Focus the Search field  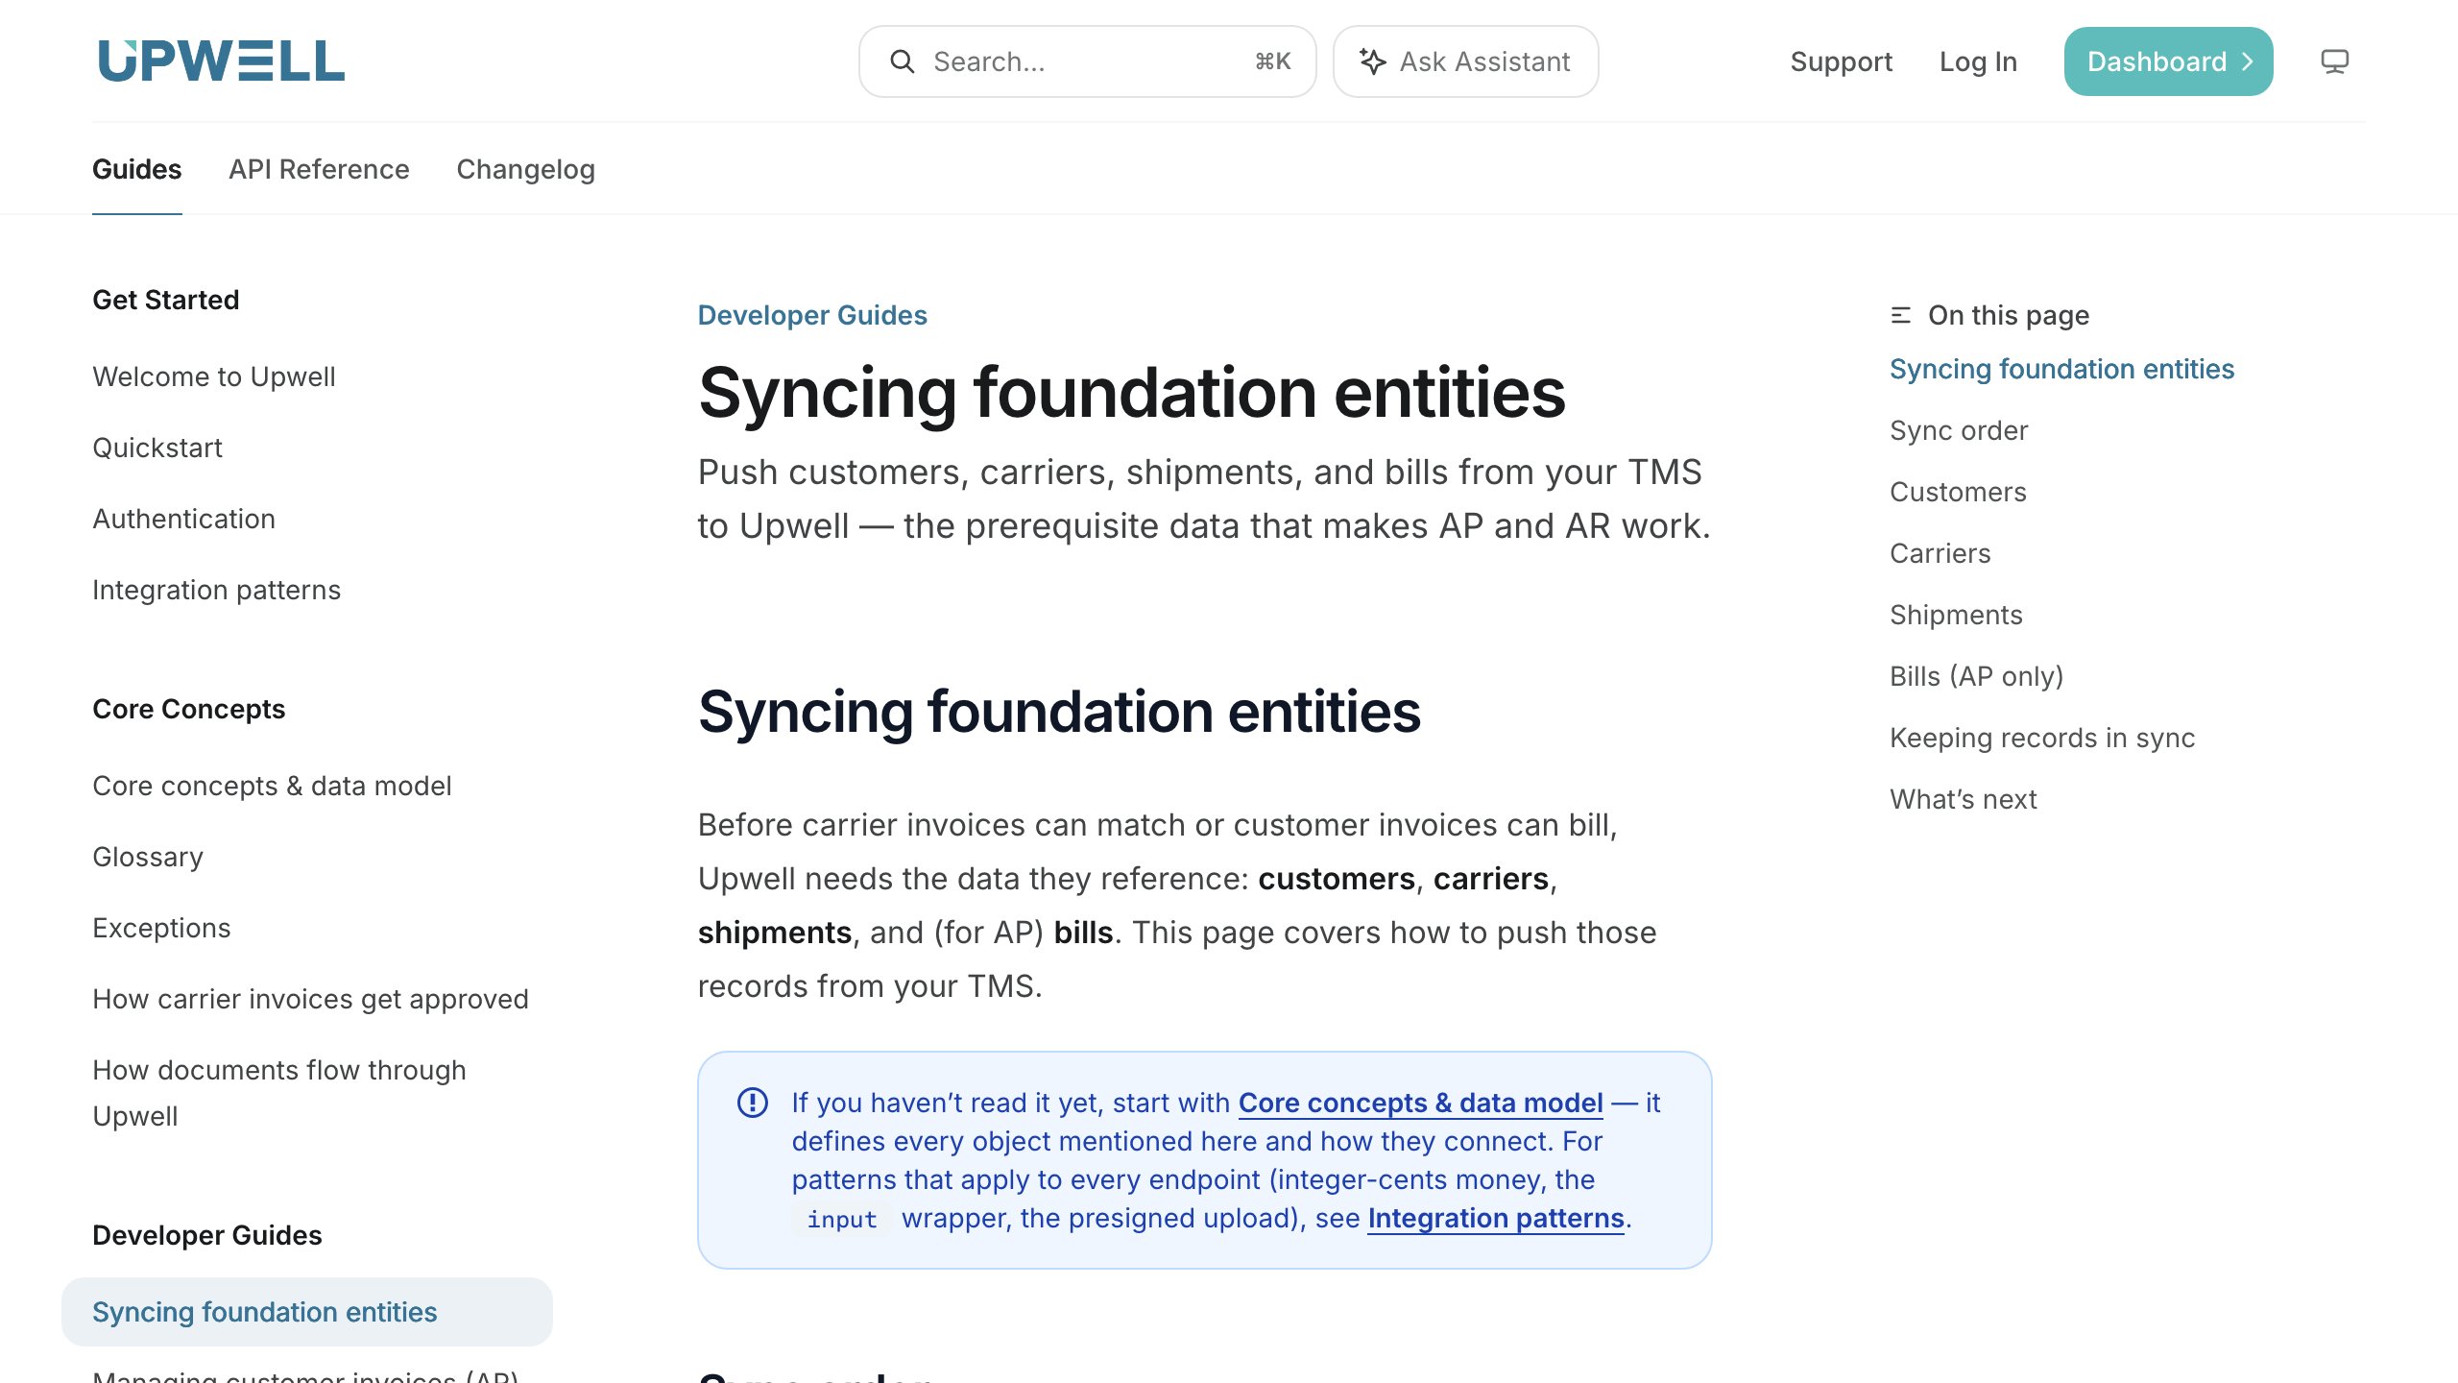click(1087, 61)
